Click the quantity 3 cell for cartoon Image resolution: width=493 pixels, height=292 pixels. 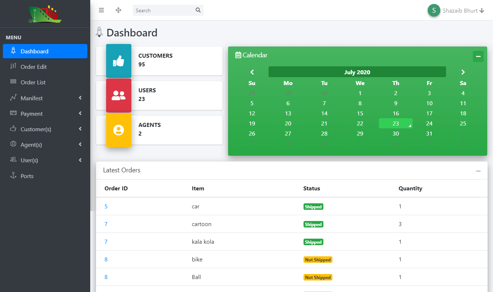pyautogui.click(x=400, y=224)
